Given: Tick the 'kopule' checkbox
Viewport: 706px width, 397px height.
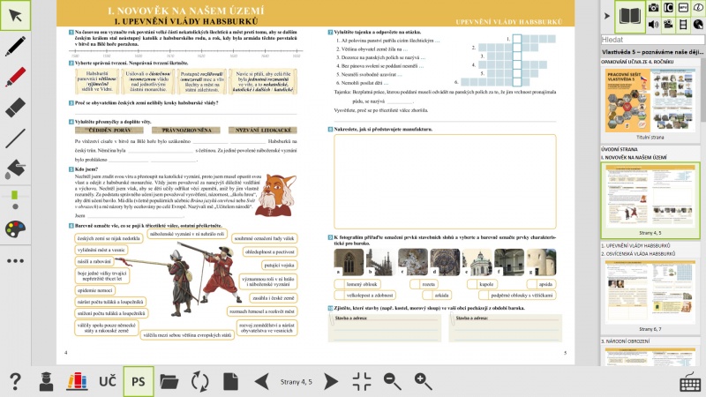Looking at the screenshot, I should coord(472,284).
